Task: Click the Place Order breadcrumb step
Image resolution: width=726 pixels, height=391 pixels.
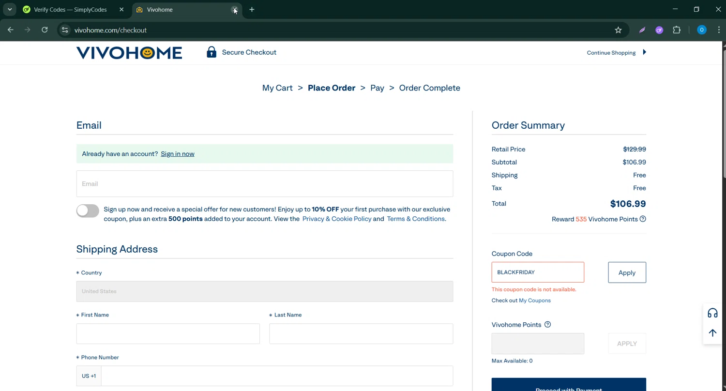Action: 332,88
